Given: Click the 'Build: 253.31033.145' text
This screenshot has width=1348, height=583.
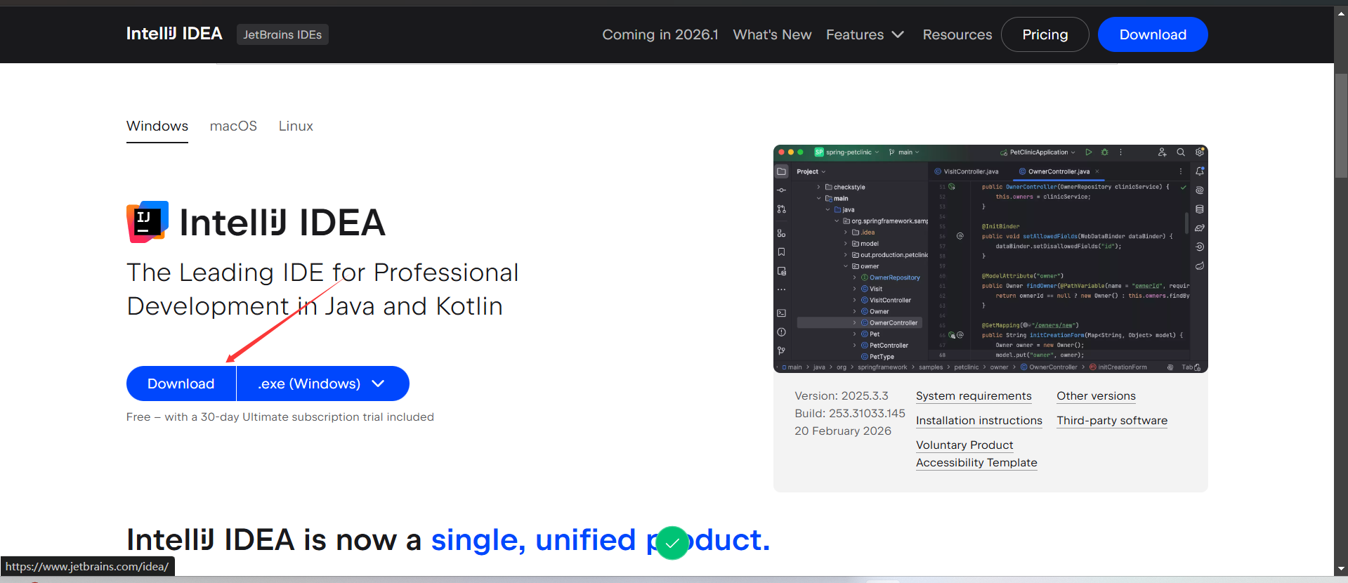Looking at the screenshot, I should 850,414.
